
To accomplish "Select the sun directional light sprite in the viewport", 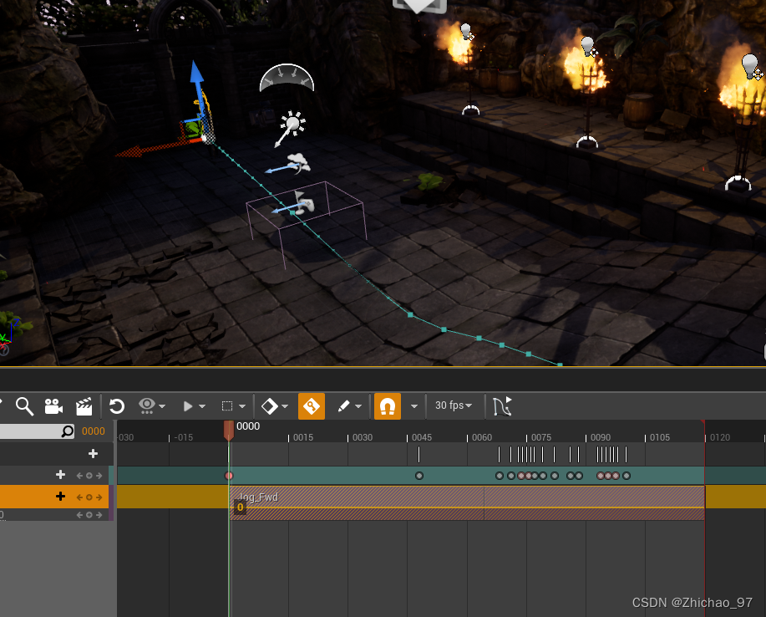I will (292, 125).
